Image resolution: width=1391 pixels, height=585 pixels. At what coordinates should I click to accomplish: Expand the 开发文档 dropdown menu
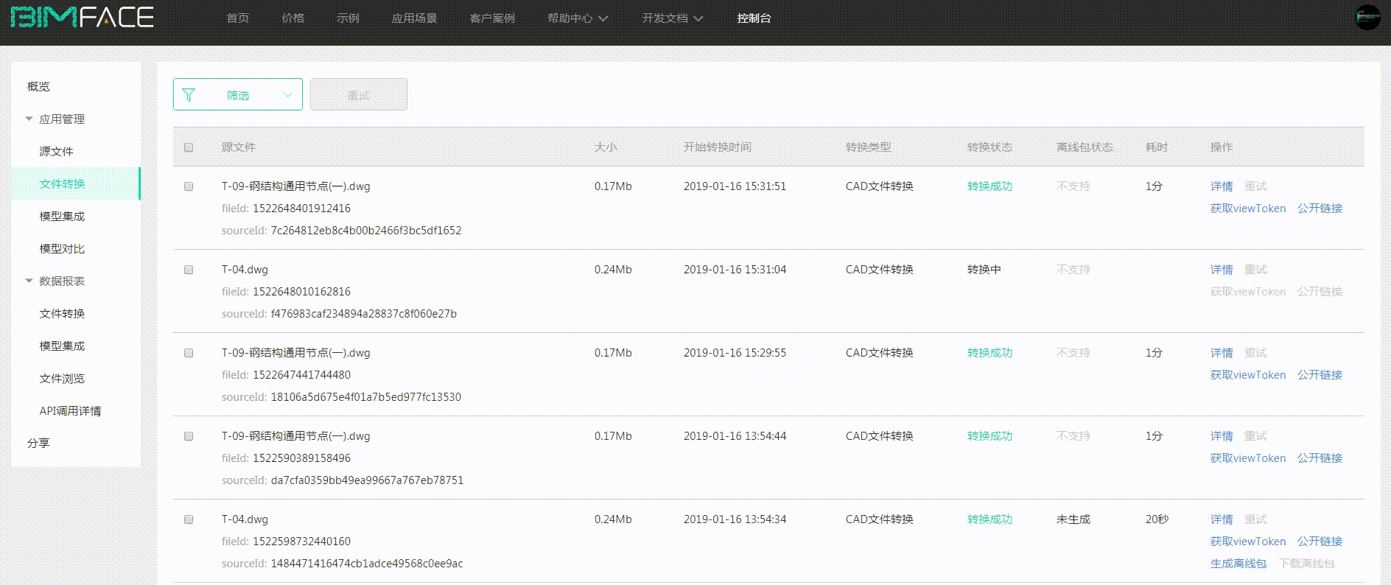(x=671, y=18)
